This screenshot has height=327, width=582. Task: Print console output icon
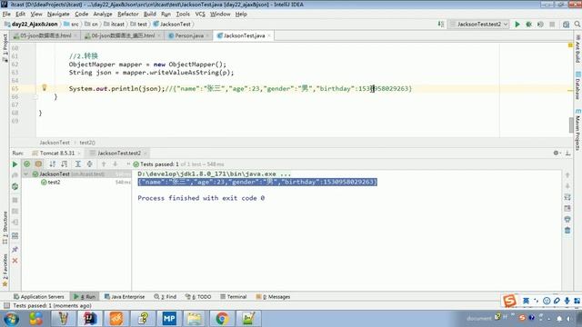tap(567, 220)
